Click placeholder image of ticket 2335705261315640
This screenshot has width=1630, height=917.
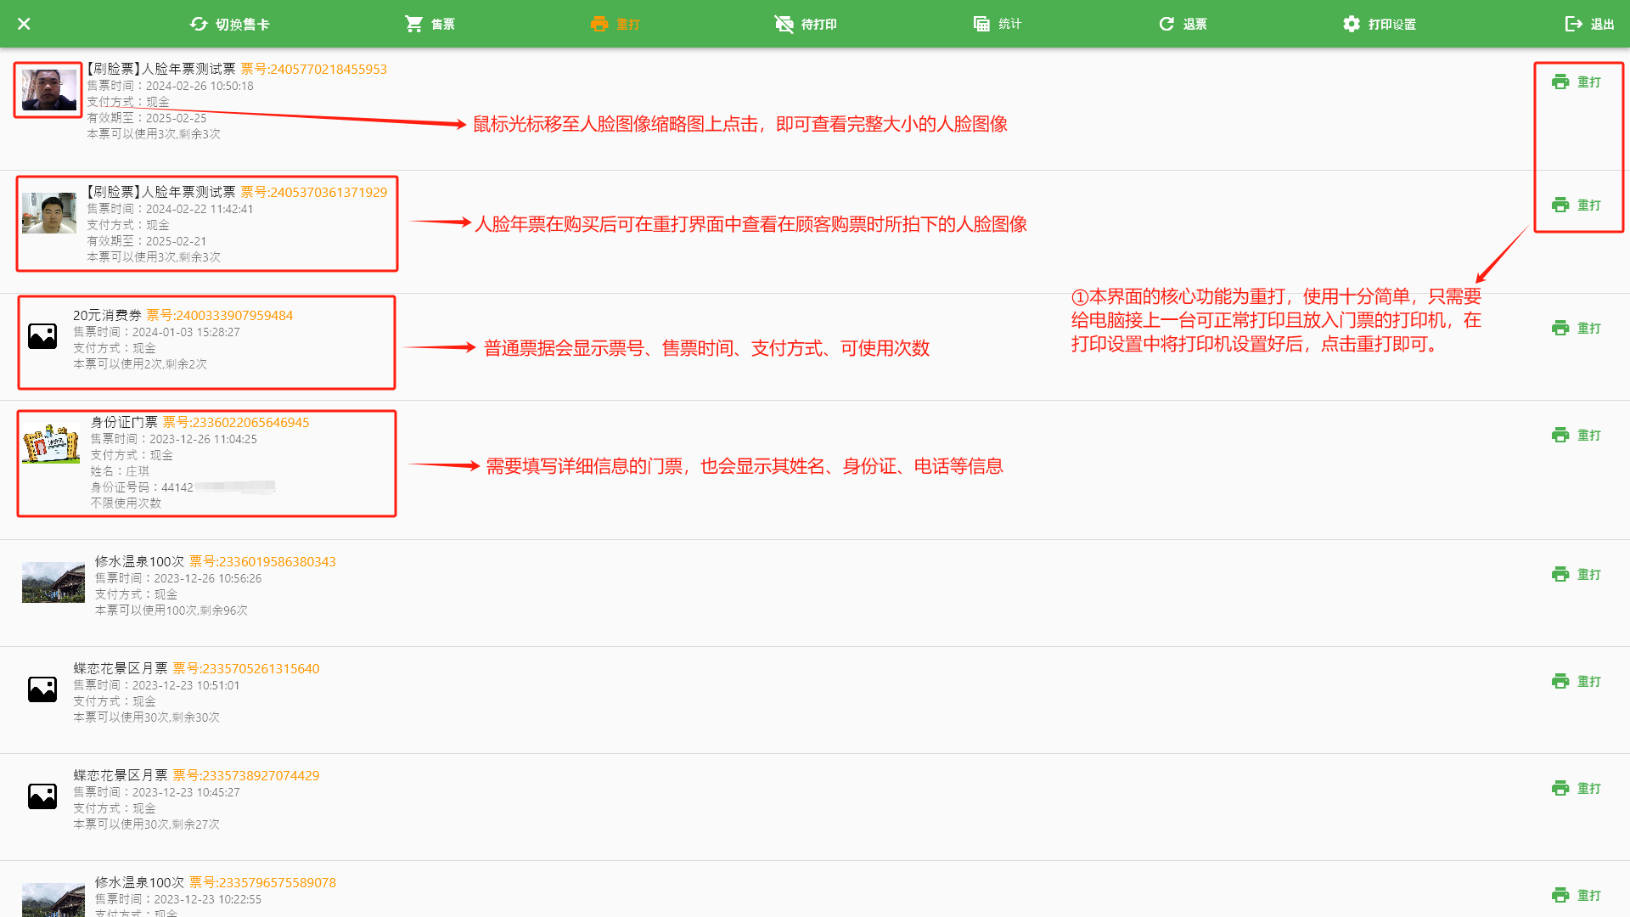click(x=42, y=689)
